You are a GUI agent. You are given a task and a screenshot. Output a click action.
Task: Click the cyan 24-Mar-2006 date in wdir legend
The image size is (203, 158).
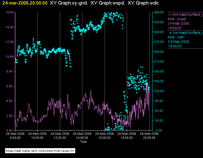click(x=179, y=42)
